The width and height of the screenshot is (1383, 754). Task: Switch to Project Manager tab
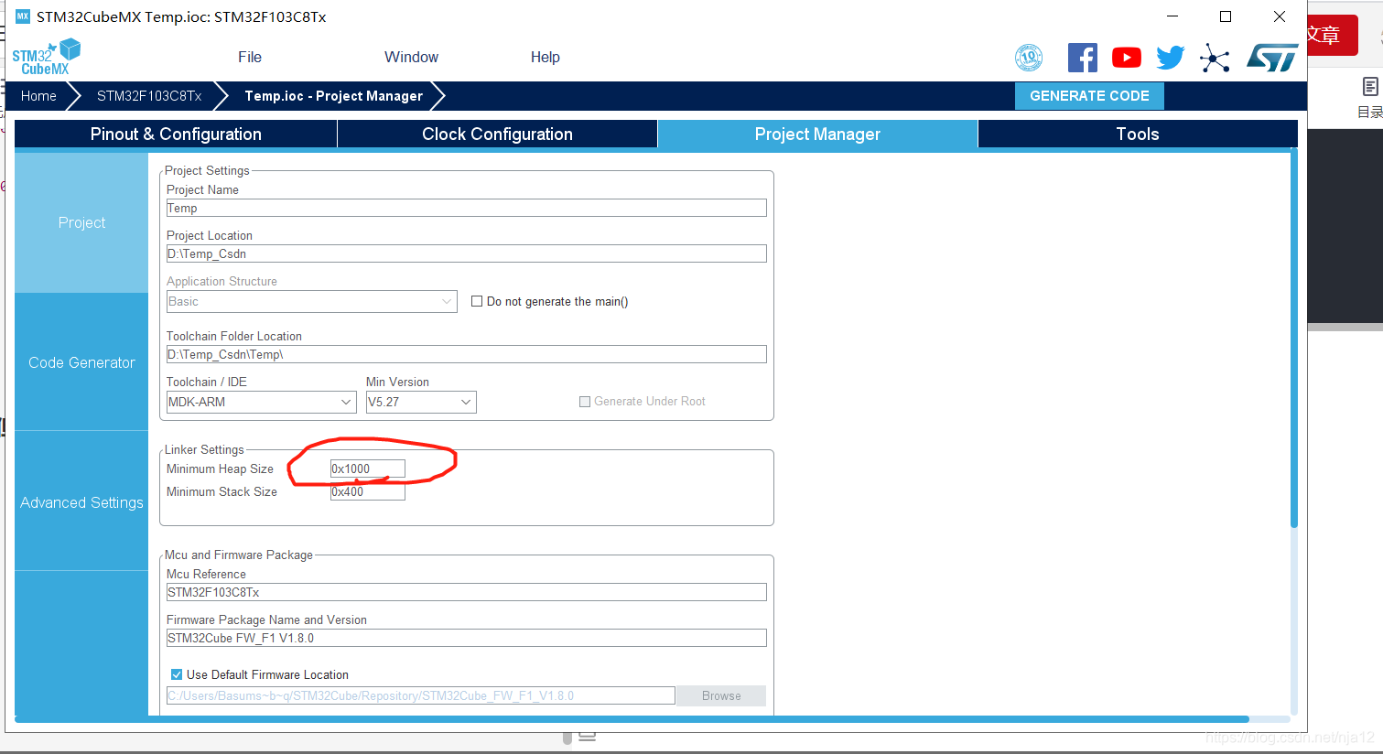tap(817, 134)
